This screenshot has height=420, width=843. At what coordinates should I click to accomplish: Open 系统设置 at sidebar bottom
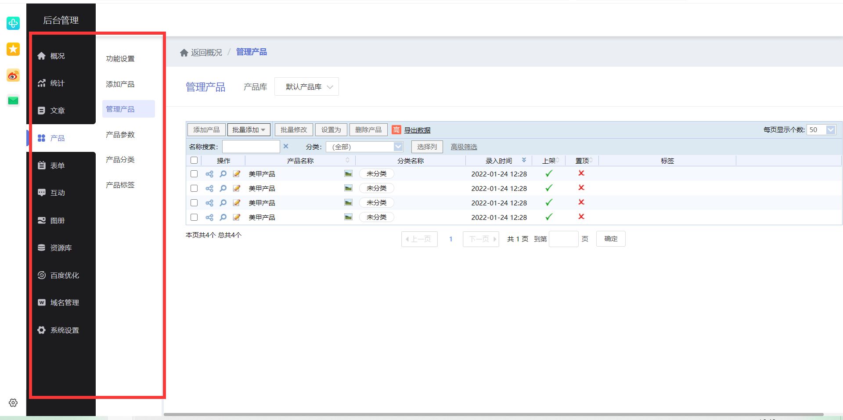pyautogui.click(x=64, y=330)
